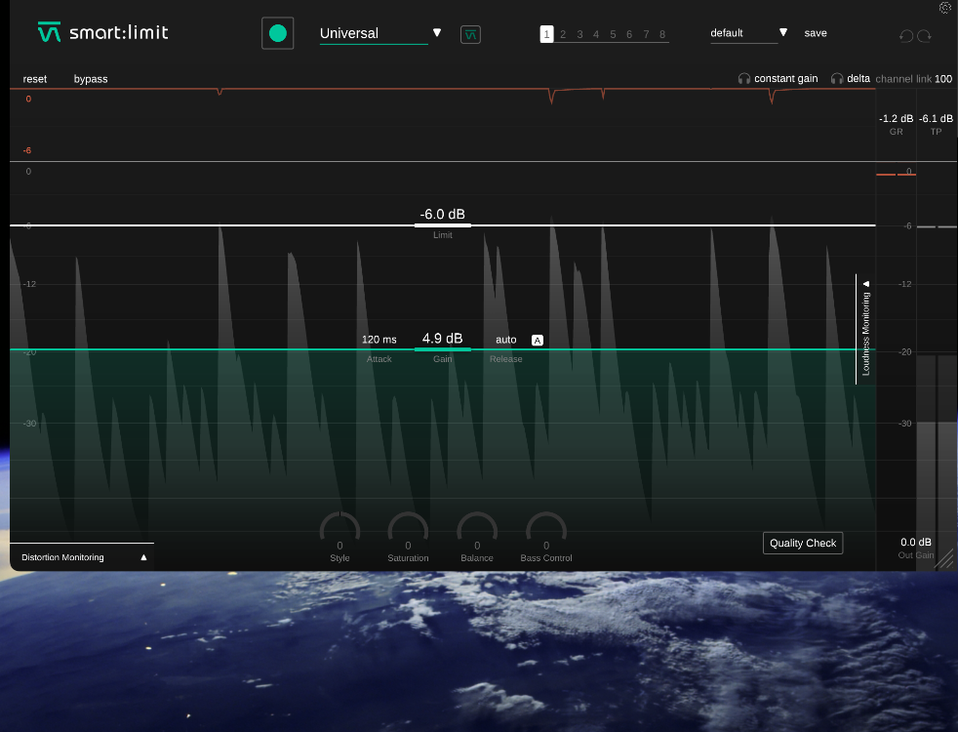Open settings via the top-right gear icon
The width and height of the screenshot is (958, 732).
pos(944,8)
